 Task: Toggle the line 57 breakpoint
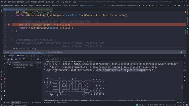9,25
